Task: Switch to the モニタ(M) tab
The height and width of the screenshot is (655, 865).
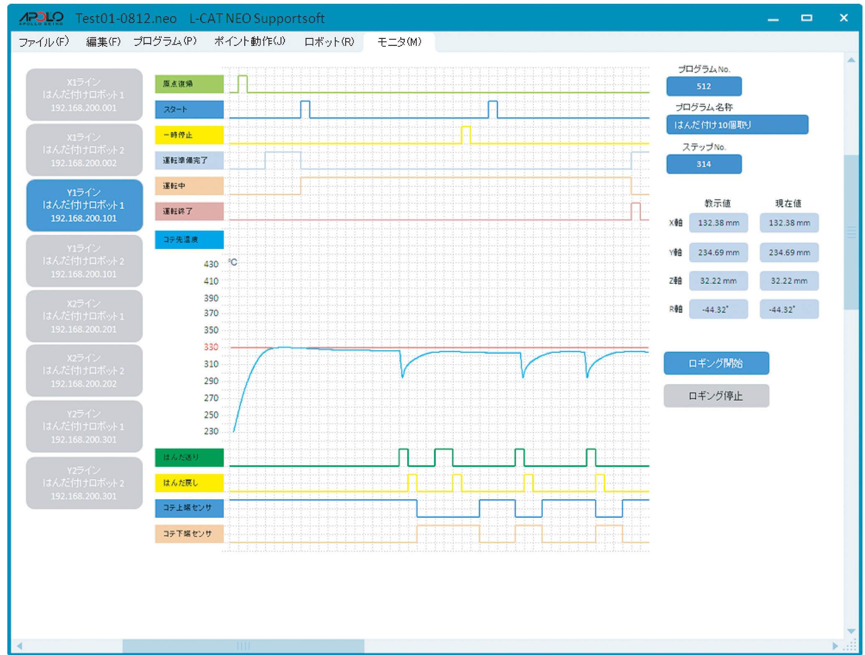Action: (399, 42)
